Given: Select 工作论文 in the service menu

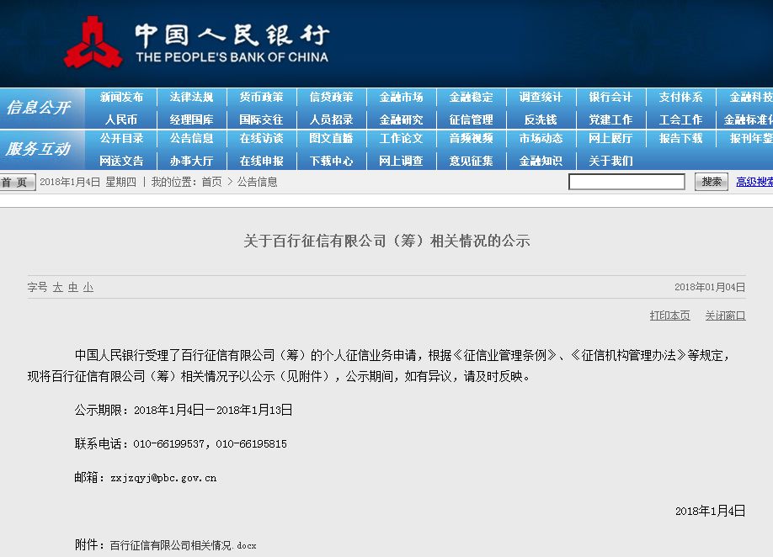Looking at the screenshot, I should (x=402, y=138).
